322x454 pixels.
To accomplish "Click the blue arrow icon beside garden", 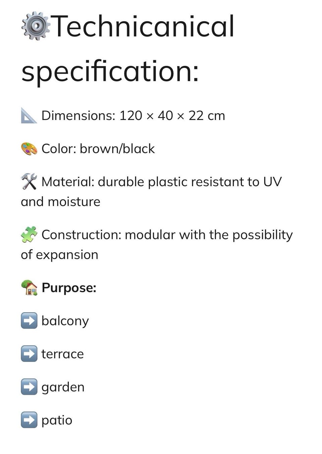I will coord(29,387).
